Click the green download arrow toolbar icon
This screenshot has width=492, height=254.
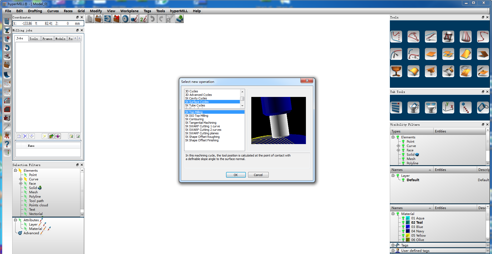pos(179,19)
